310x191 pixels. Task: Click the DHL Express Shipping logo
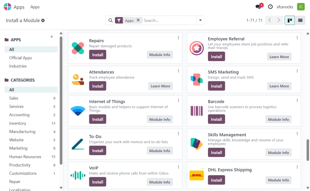(196, 175)
